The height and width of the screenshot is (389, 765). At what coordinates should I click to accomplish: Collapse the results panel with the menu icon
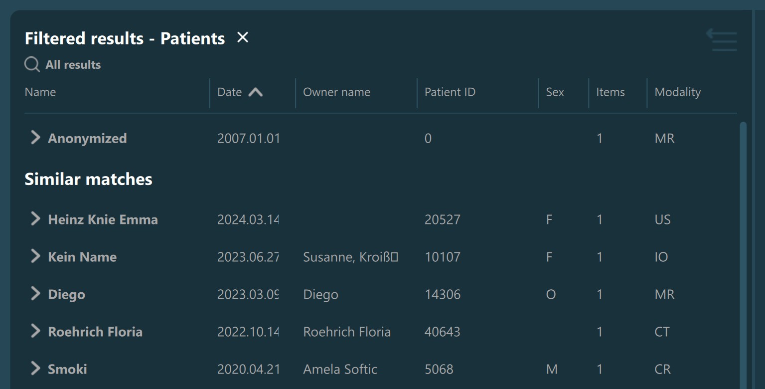point(722,40)
